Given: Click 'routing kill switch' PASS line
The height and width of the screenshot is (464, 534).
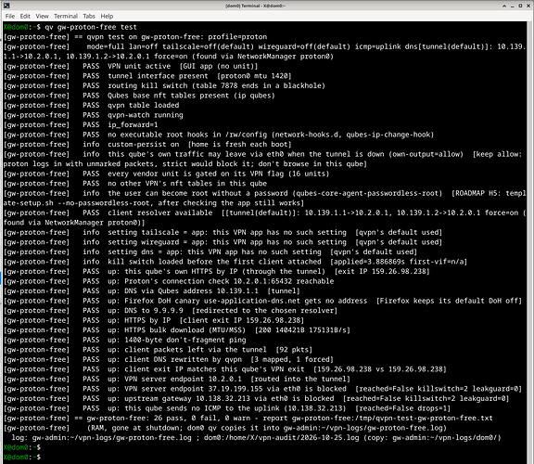Looking at the screenshot, I should pos(164,85).
